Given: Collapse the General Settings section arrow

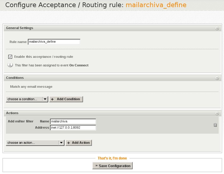Looking at the screenshot, I should click(217, 28).
